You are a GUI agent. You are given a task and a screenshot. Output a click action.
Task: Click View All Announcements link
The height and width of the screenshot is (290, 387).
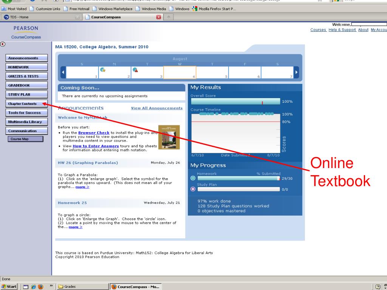[x=157, y=108]
